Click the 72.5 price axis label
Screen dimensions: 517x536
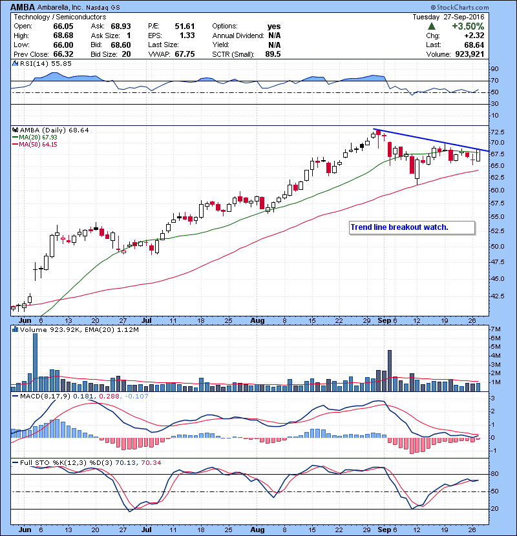coord(497,132)
